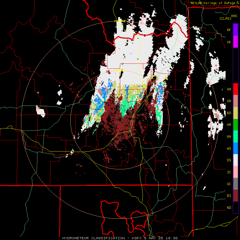Screen dimensions: 240x240
Task: Click the ND legend label
Action: (229, 208)
